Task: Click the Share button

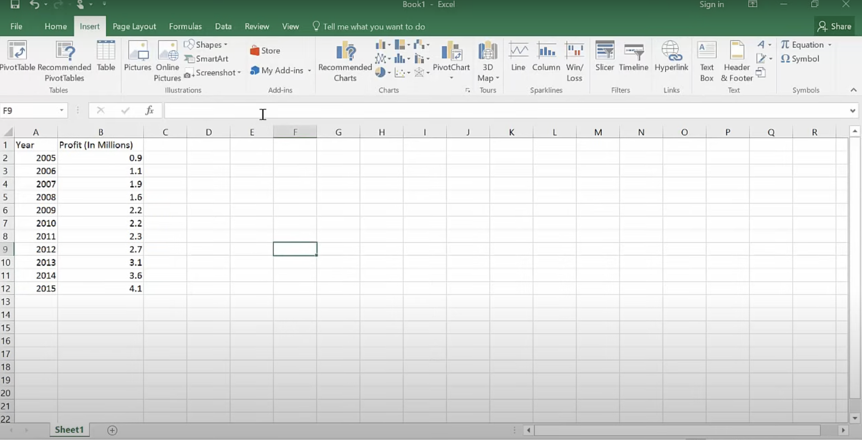Action: pyautogui.click(x=834, y=26)
